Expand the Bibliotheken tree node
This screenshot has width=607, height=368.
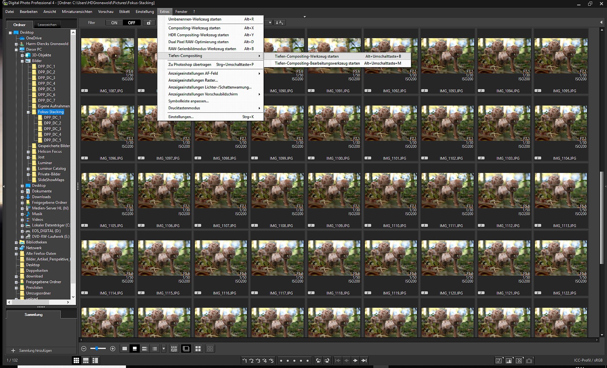16,242
